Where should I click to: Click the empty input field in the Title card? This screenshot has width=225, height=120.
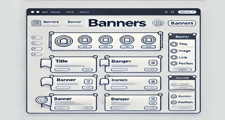[x=62, y=70]
